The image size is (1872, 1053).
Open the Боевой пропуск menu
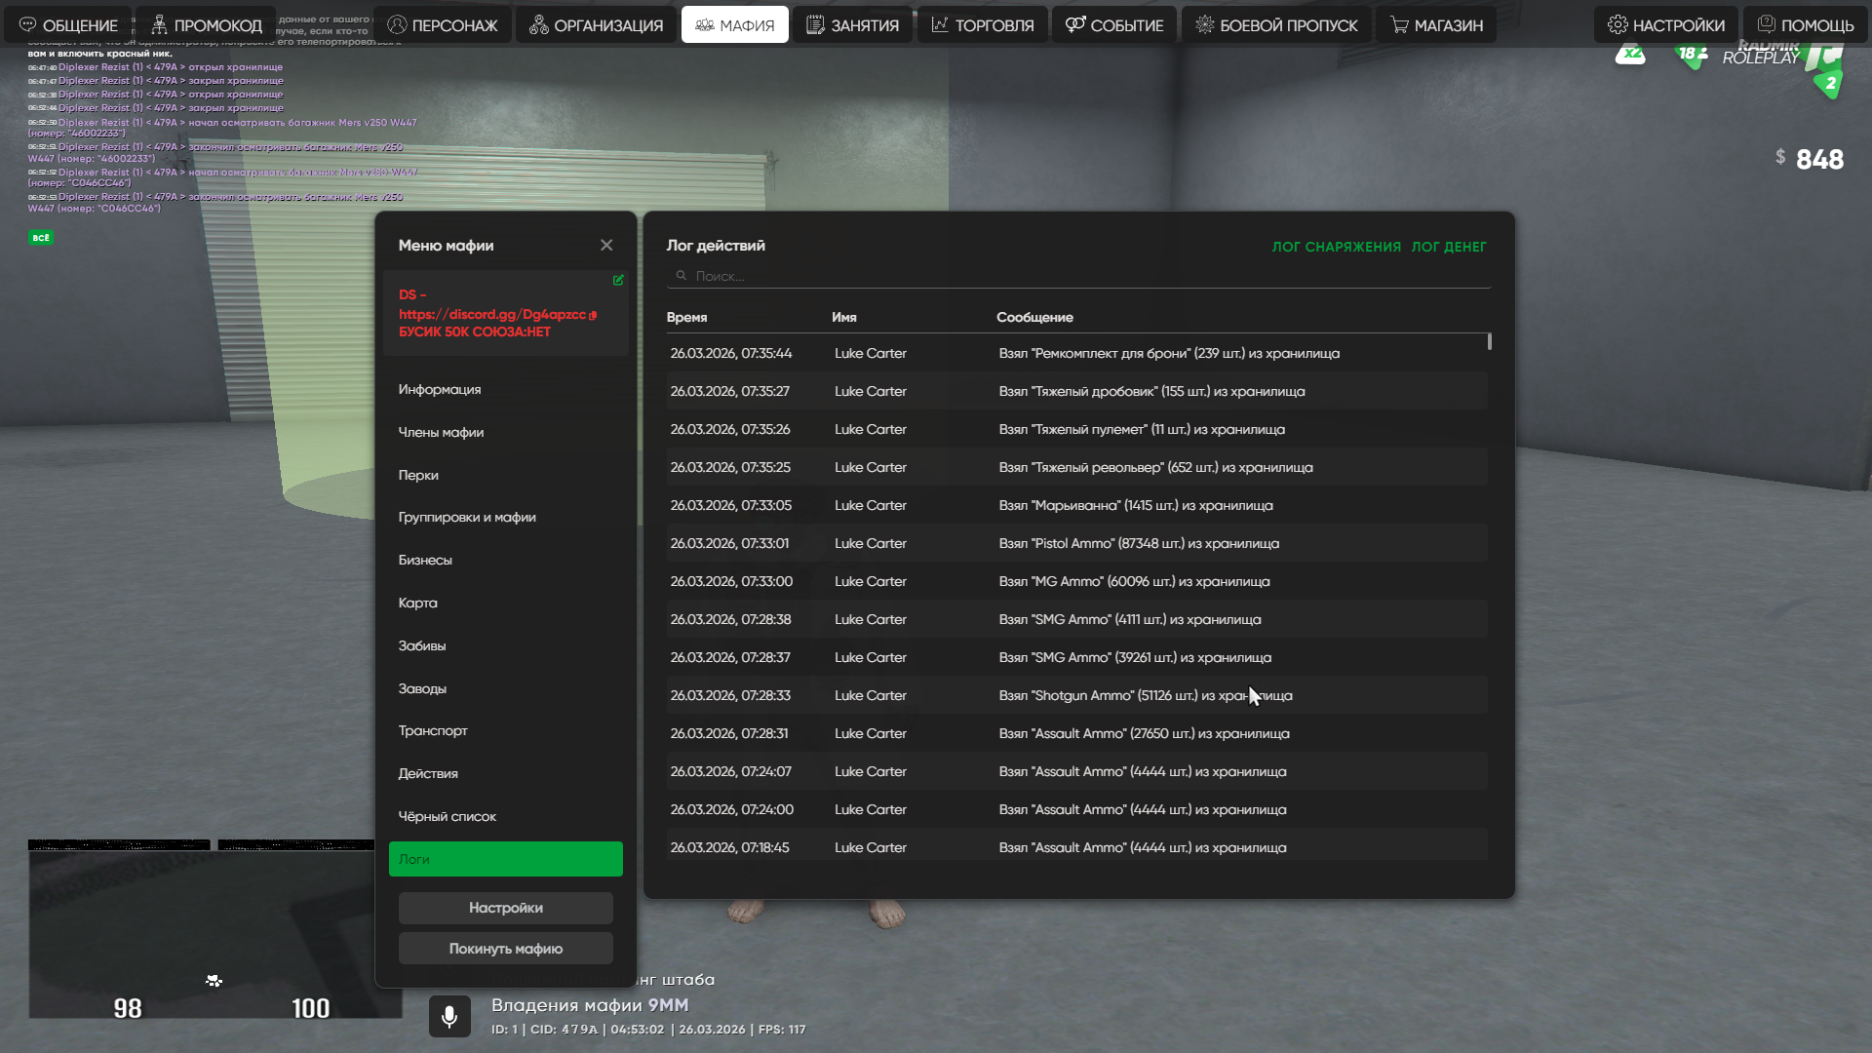(1275, 25)
